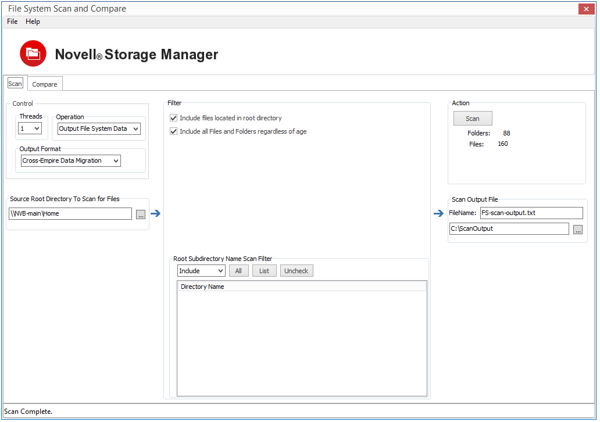Click browse button next to source root directory
Image resolution: width=600 pixels, height=422 pixels.
(141, 214)
